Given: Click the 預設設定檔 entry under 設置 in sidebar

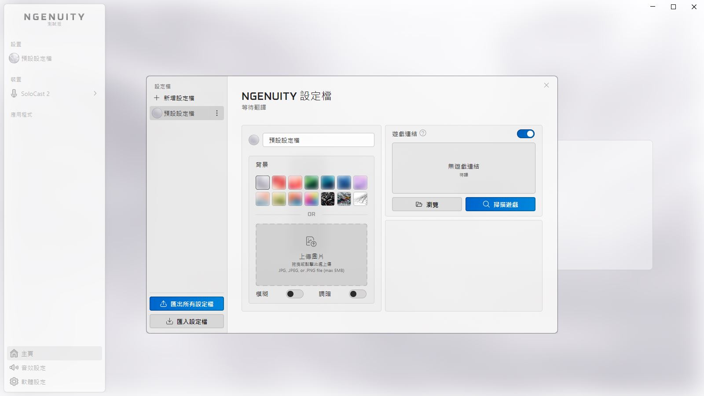Looking at the screenshot, I should [55, 58].
